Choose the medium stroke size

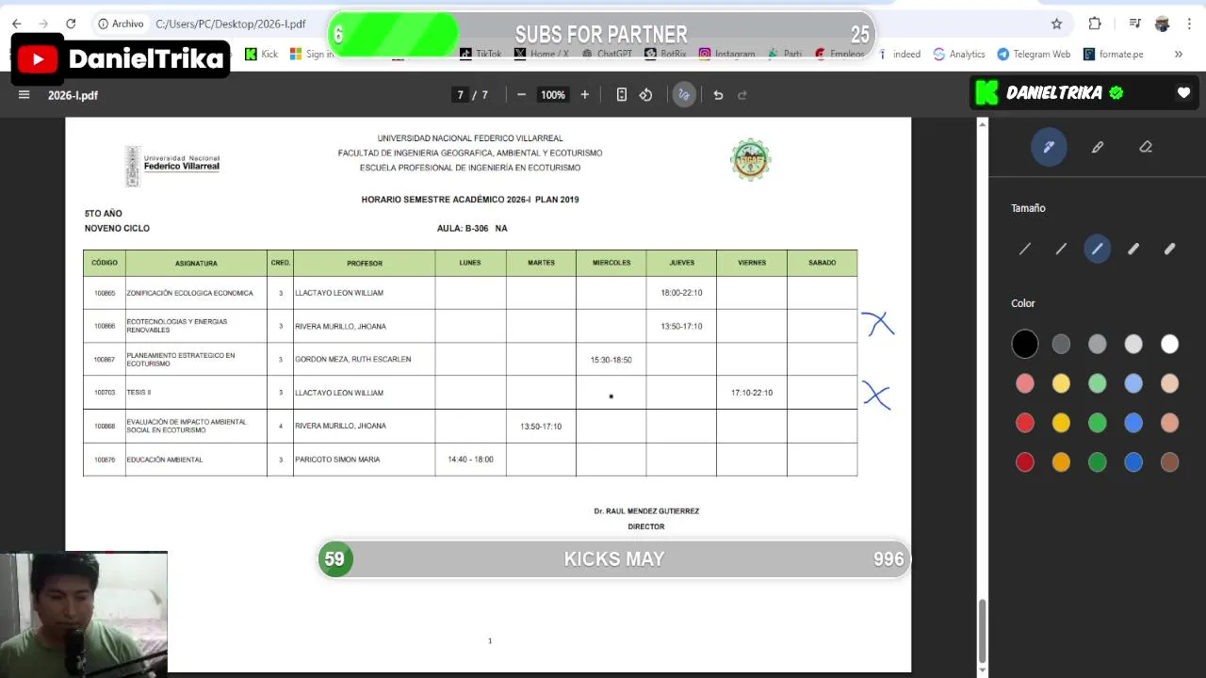(1098, 249)
